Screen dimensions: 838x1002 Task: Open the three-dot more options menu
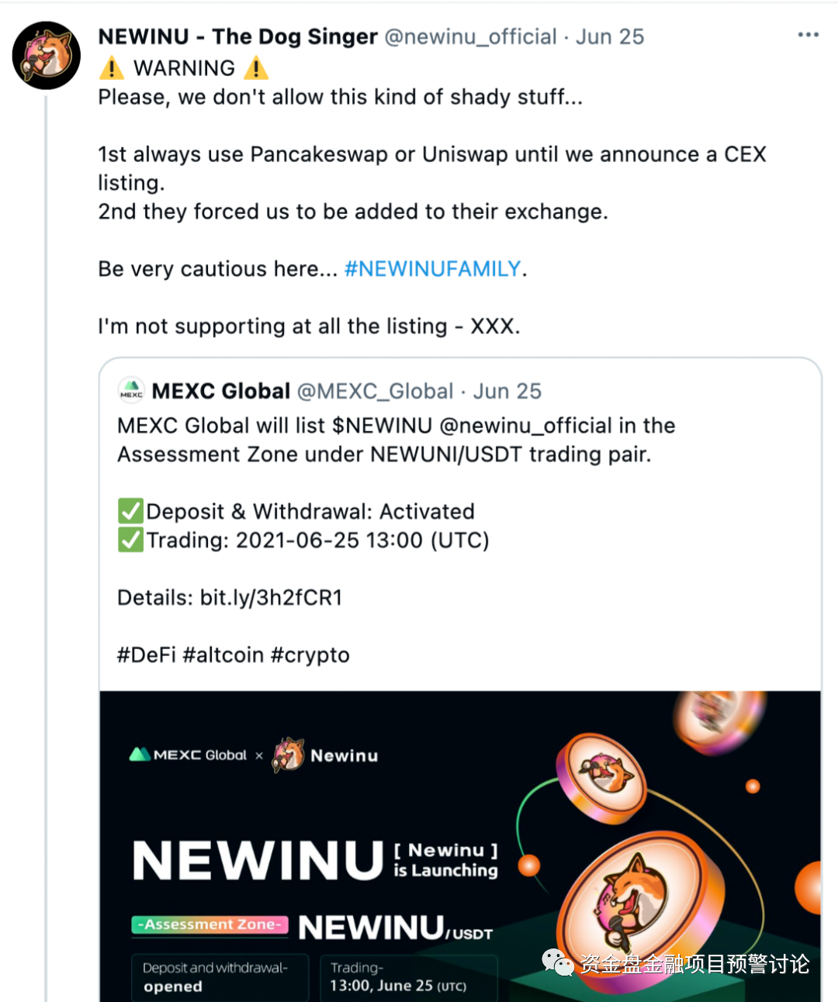click(x=808, y=35)
